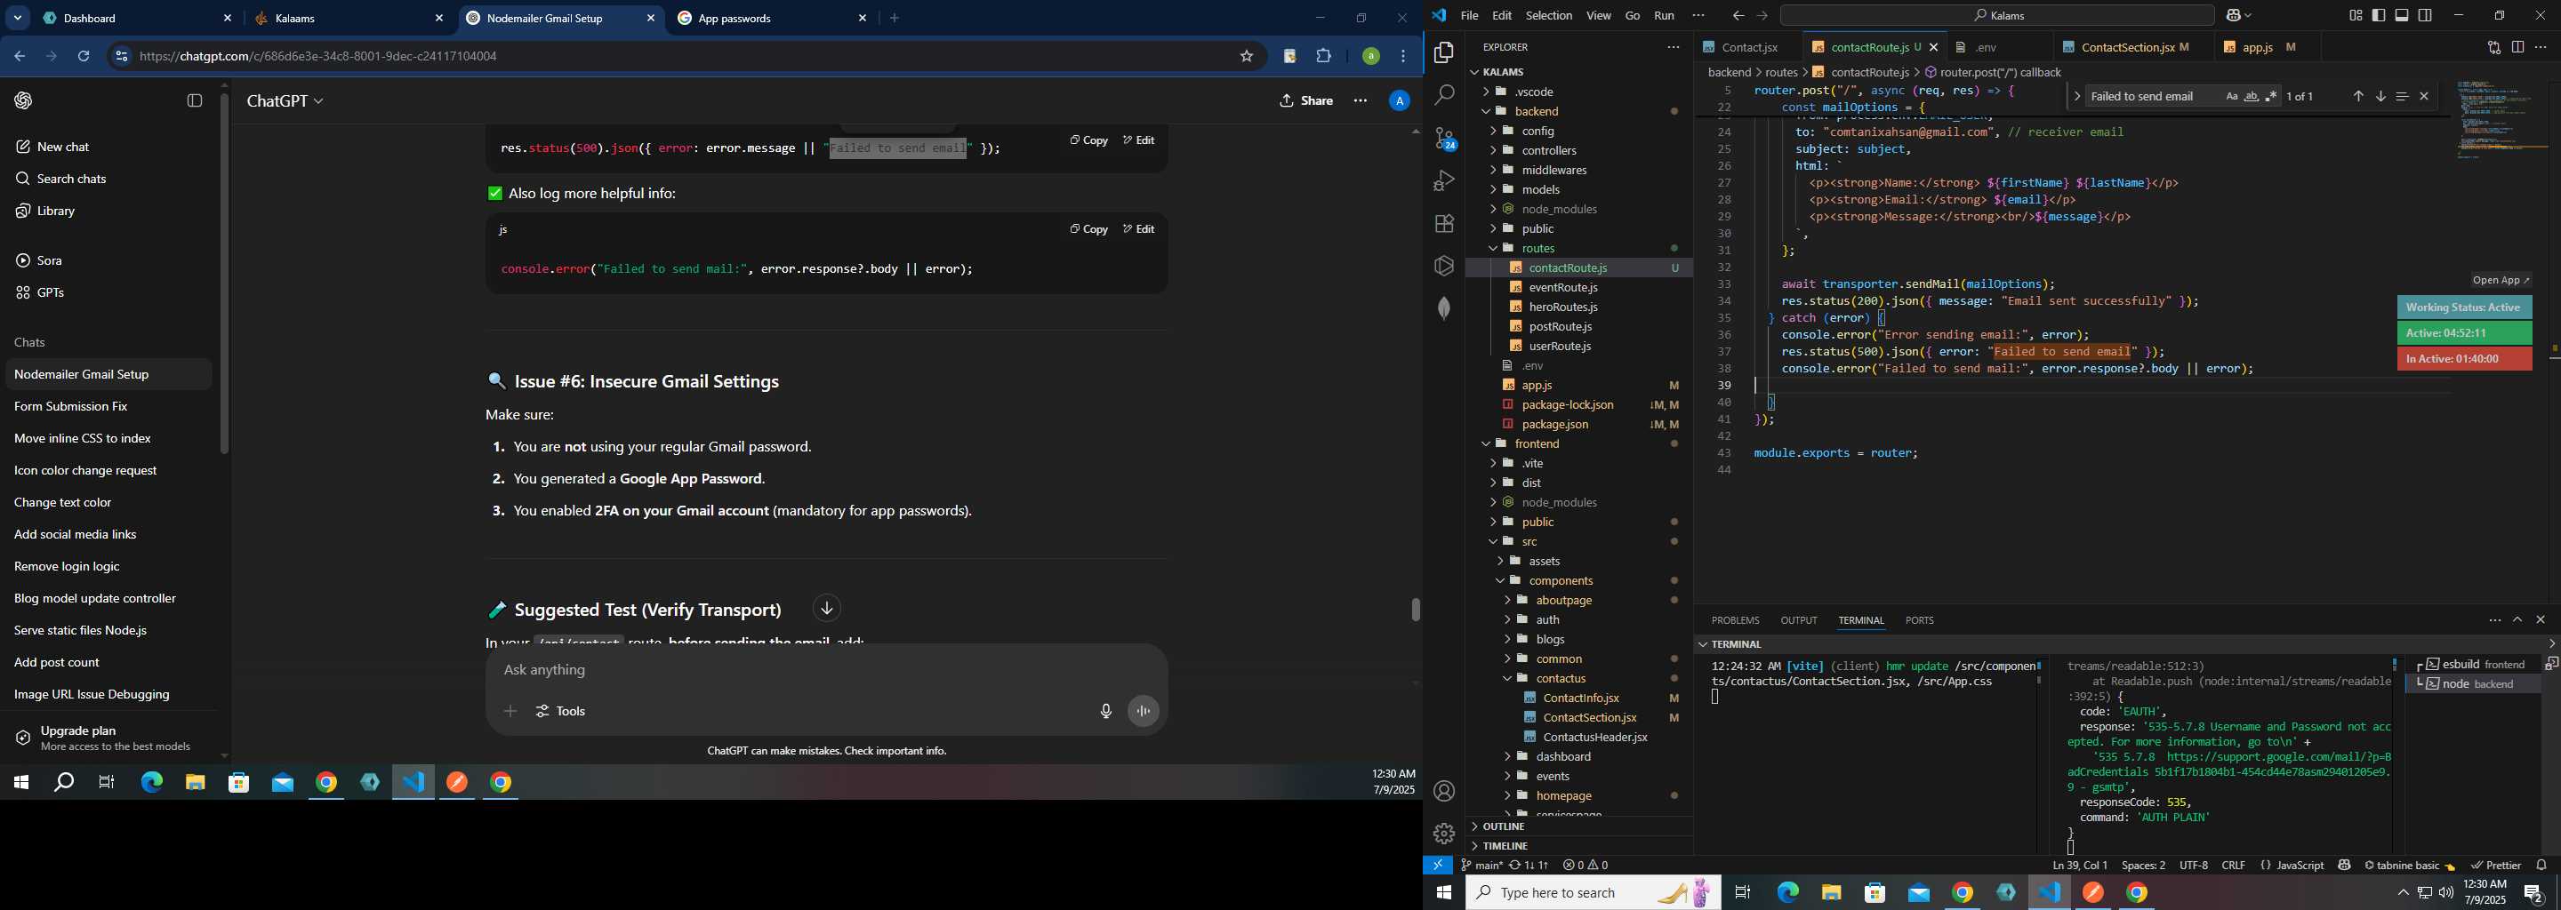Screen dimensions: 2561x910
Task: Bookmark this page star icon in Chrome
Action: pos(1247,57)
